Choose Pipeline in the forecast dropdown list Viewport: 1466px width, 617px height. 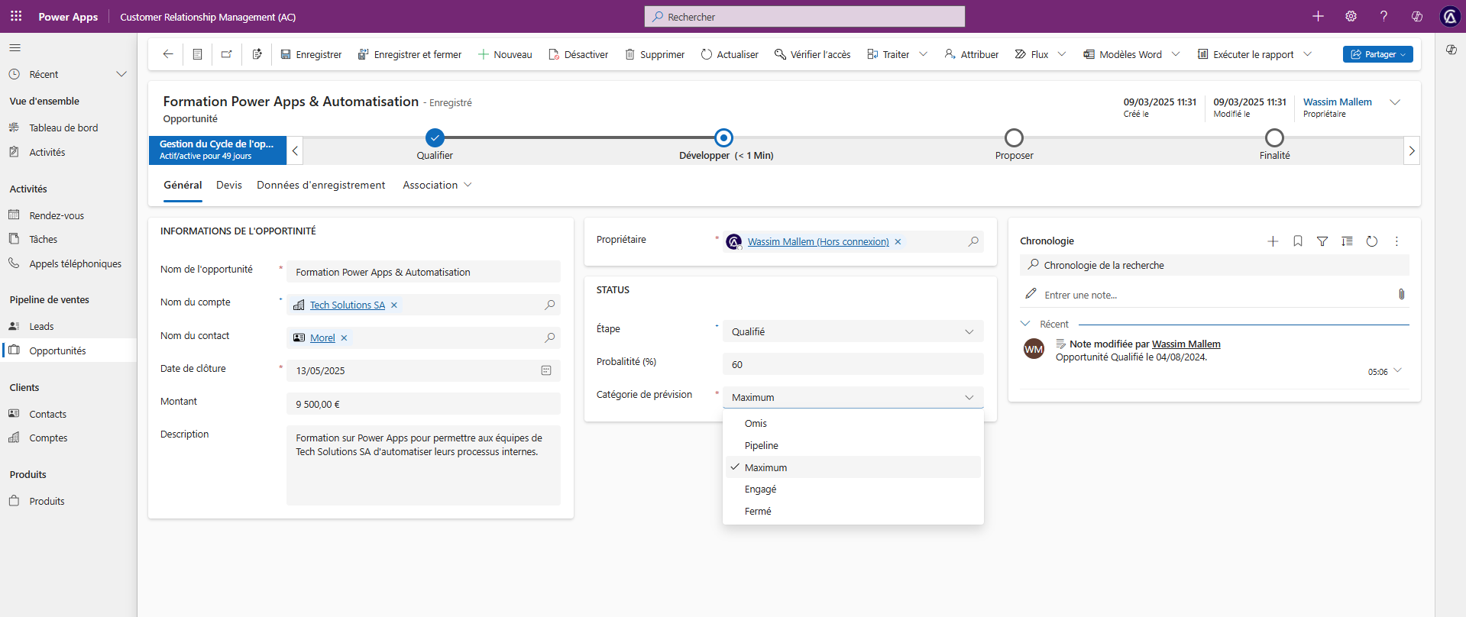[x=762, y=445]
